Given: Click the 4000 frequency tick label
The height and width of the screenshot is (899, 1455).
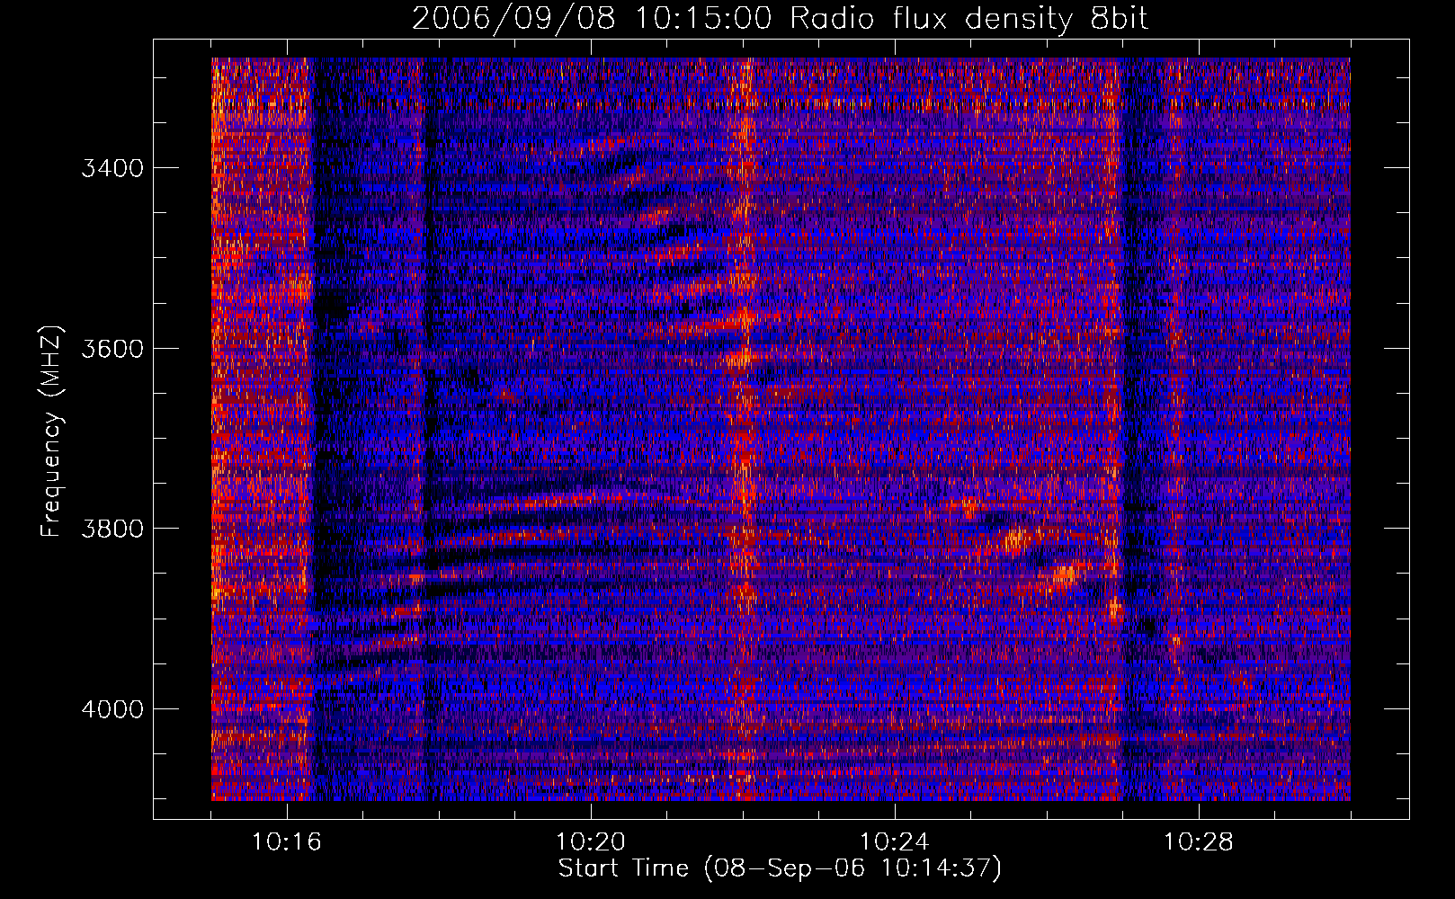Looking at the screenshot, I should [x=112, y=709].
